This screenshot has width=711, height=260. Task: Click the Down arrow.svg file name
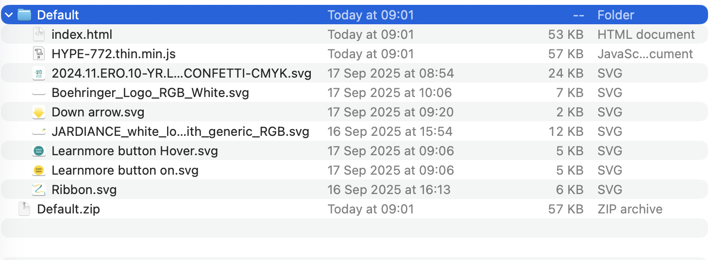click(98, 112)
